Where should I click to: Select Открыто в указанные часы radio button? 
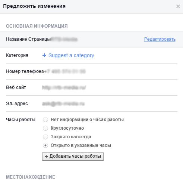45,145
